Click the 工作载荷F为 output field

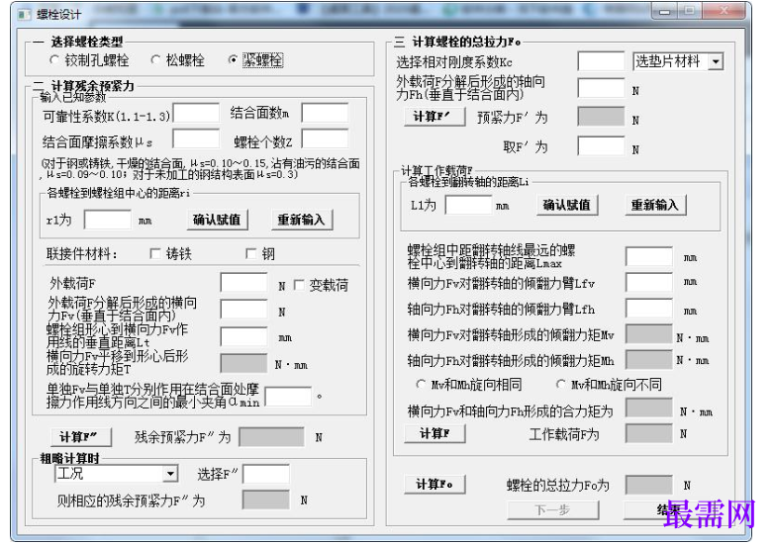tap(649, 433)
